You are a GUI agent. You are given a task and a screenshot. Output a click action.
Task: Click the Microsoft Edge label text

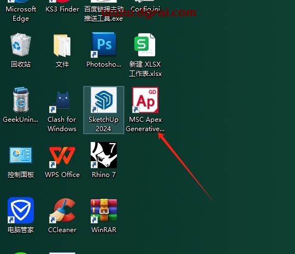pyautogui.click(x=21, y=14)
